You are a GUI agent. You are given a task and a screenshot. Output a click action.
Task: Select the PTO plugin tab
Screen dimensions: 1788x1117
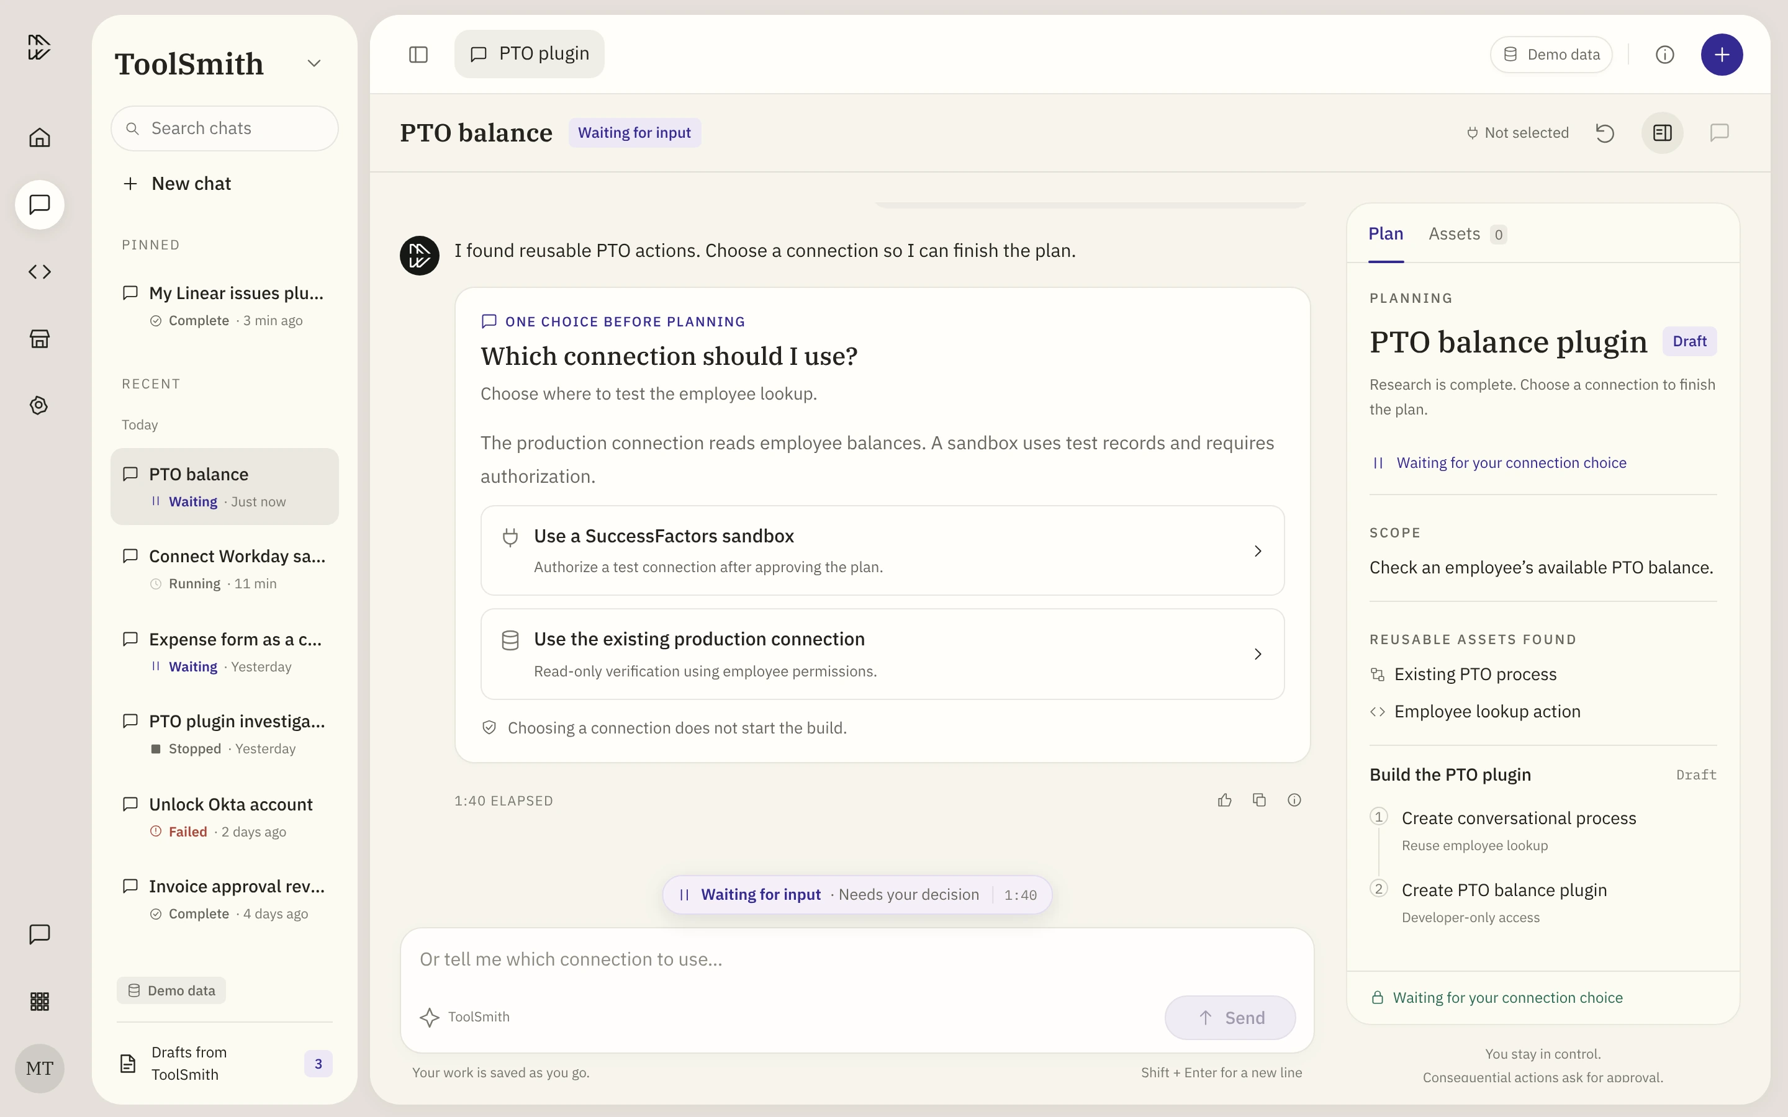coord(529,54)
